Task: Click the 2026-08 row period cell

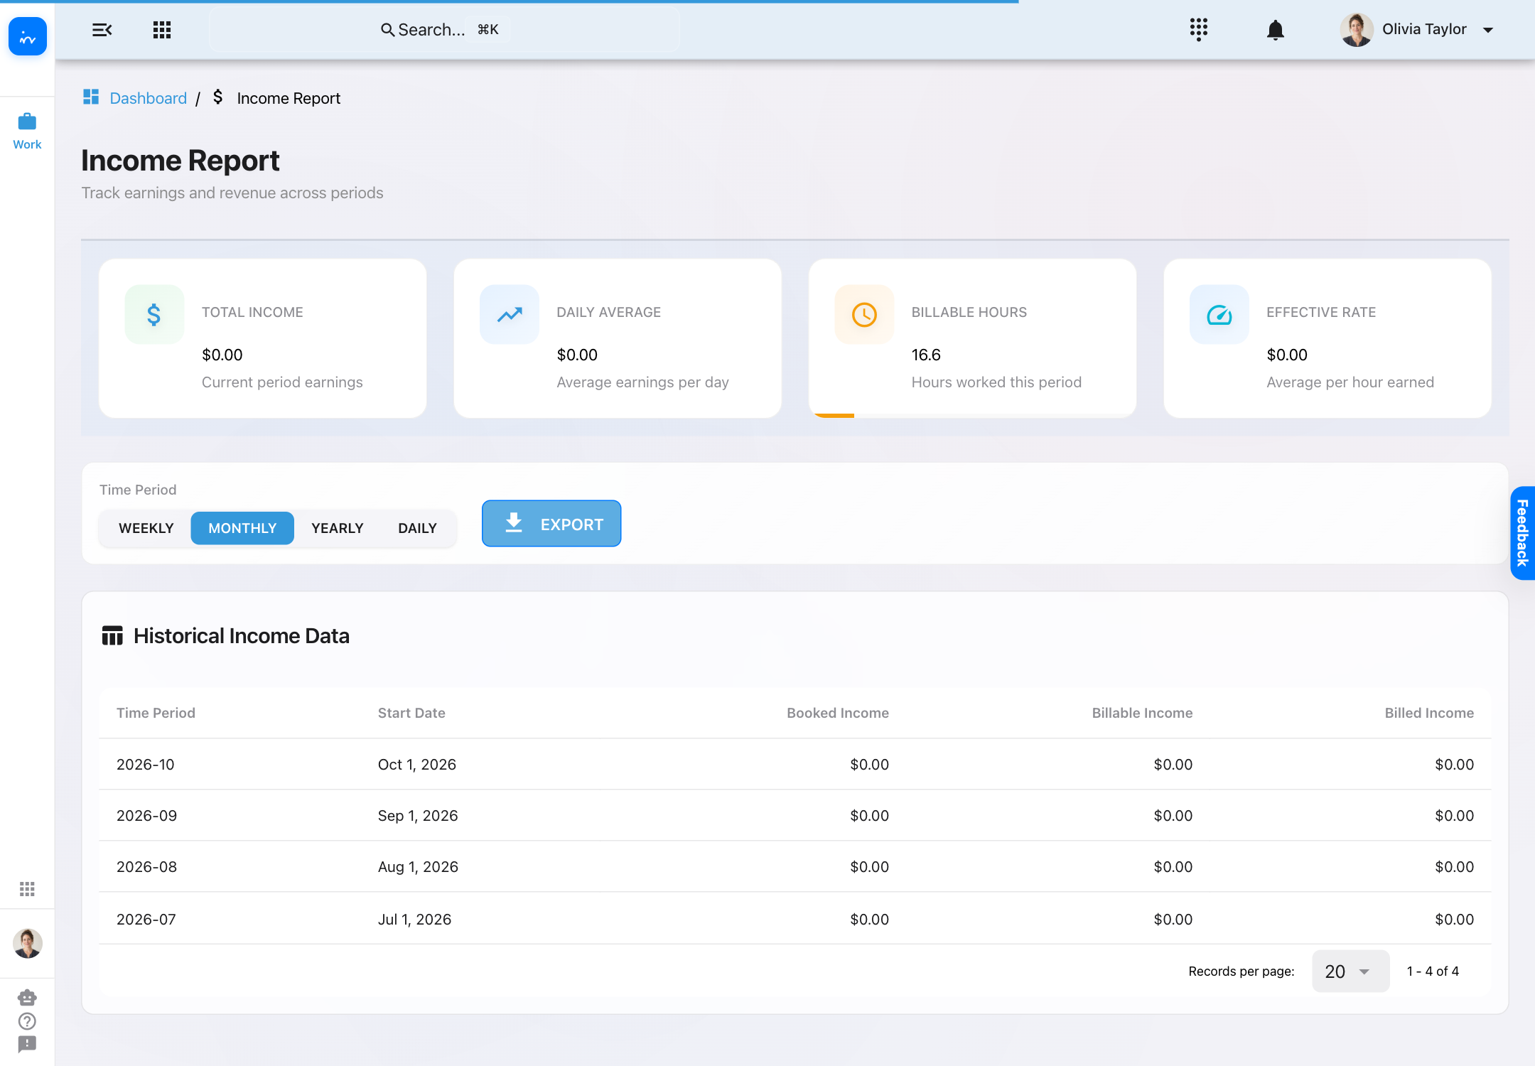Action: coord(146,866)
